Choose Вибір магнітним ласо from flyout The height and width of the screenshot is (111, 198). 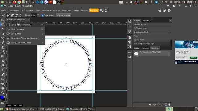click(25, 43)
